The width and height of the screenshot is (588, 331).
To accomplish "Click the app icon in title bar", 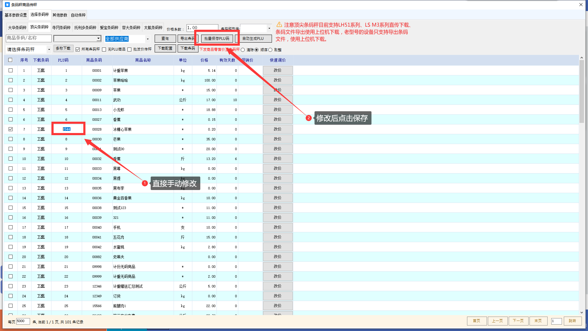I will tap(7, 5).
